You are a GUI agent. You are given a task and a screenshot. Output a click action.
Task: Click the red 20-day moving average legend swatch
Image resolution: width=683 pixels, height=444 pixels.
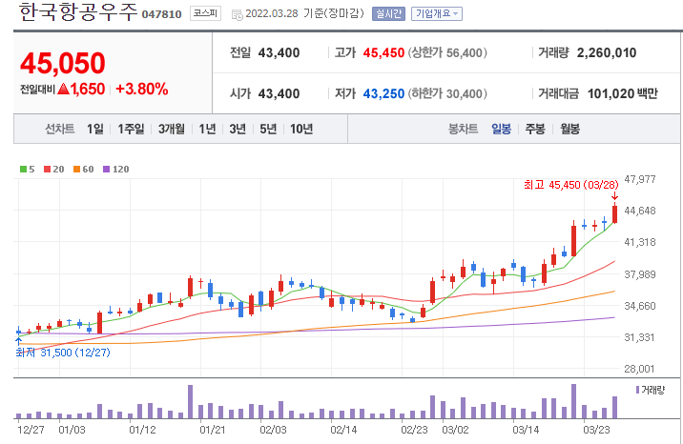(x=48, y=170)
